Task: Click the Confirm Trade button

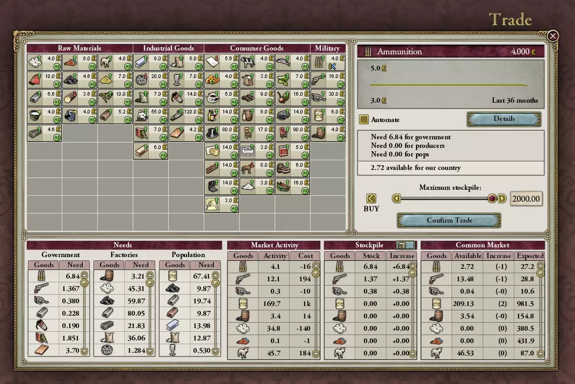Action: click(x=449, y=221)
